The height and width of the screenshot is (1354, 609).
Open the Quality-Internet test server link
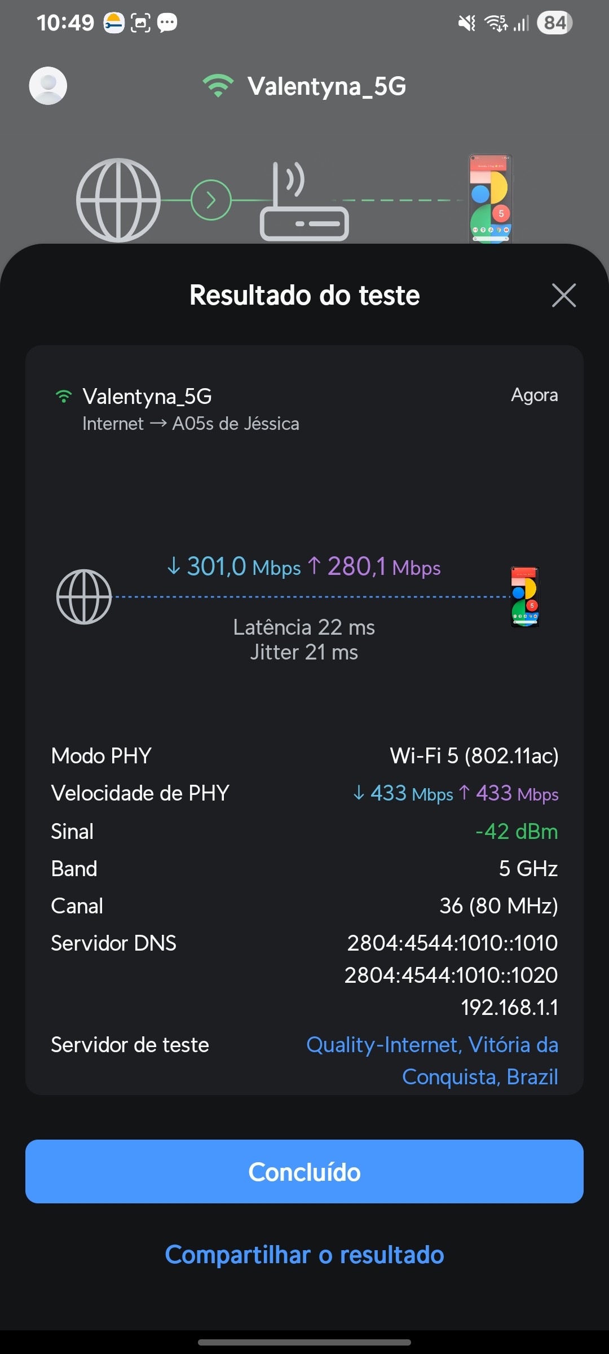click(x=432, y=1061)
